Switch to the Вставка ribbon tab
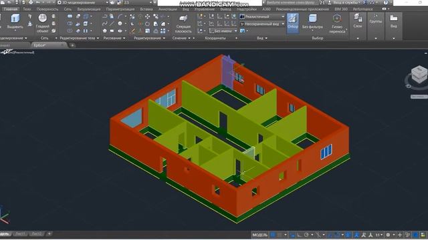Screen dimensions: 428x240 (146, 9)
